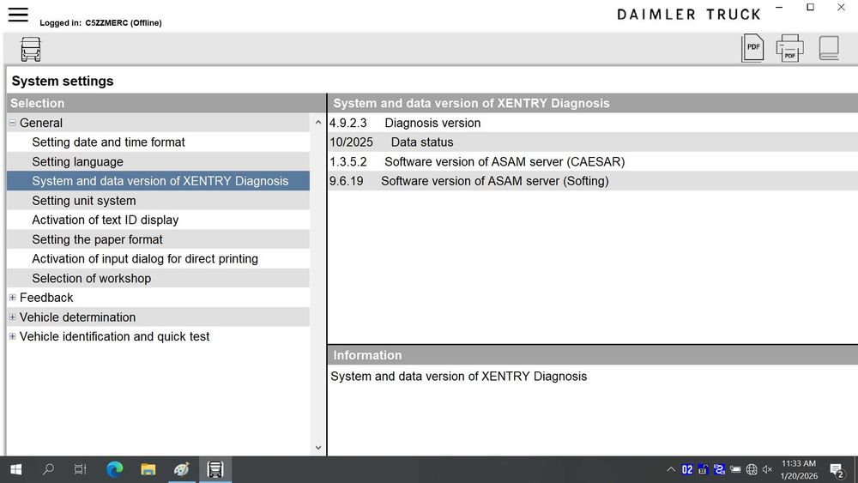Screen dimensions: 858x483
Task: Select Setting date and time format
Action: (158, 142)
